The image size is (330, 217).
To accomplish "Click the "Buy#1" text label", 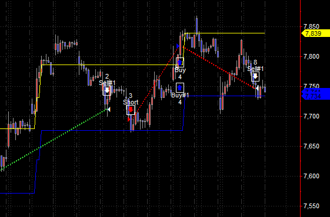I will click(180, 95).
